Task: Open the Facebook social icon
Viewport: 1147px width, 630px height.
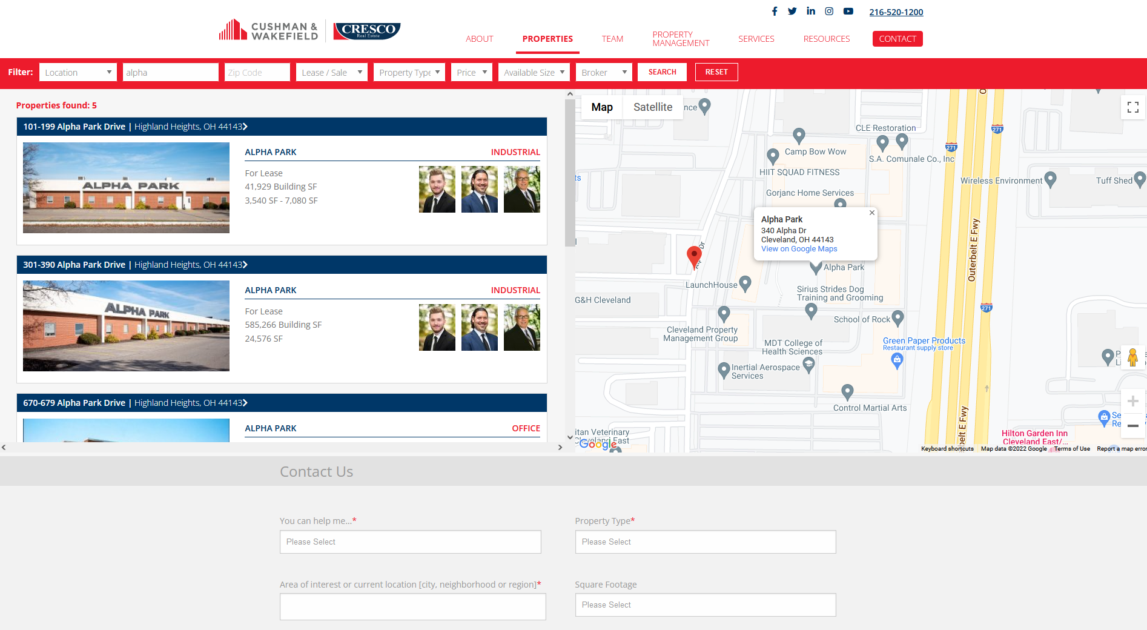Action: (x=775, y=11)
